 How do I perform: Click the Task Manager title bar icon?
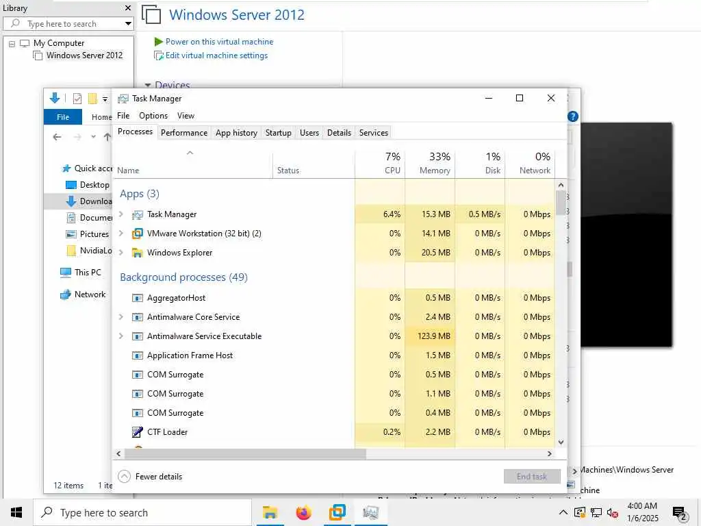(x=123, y=99)
